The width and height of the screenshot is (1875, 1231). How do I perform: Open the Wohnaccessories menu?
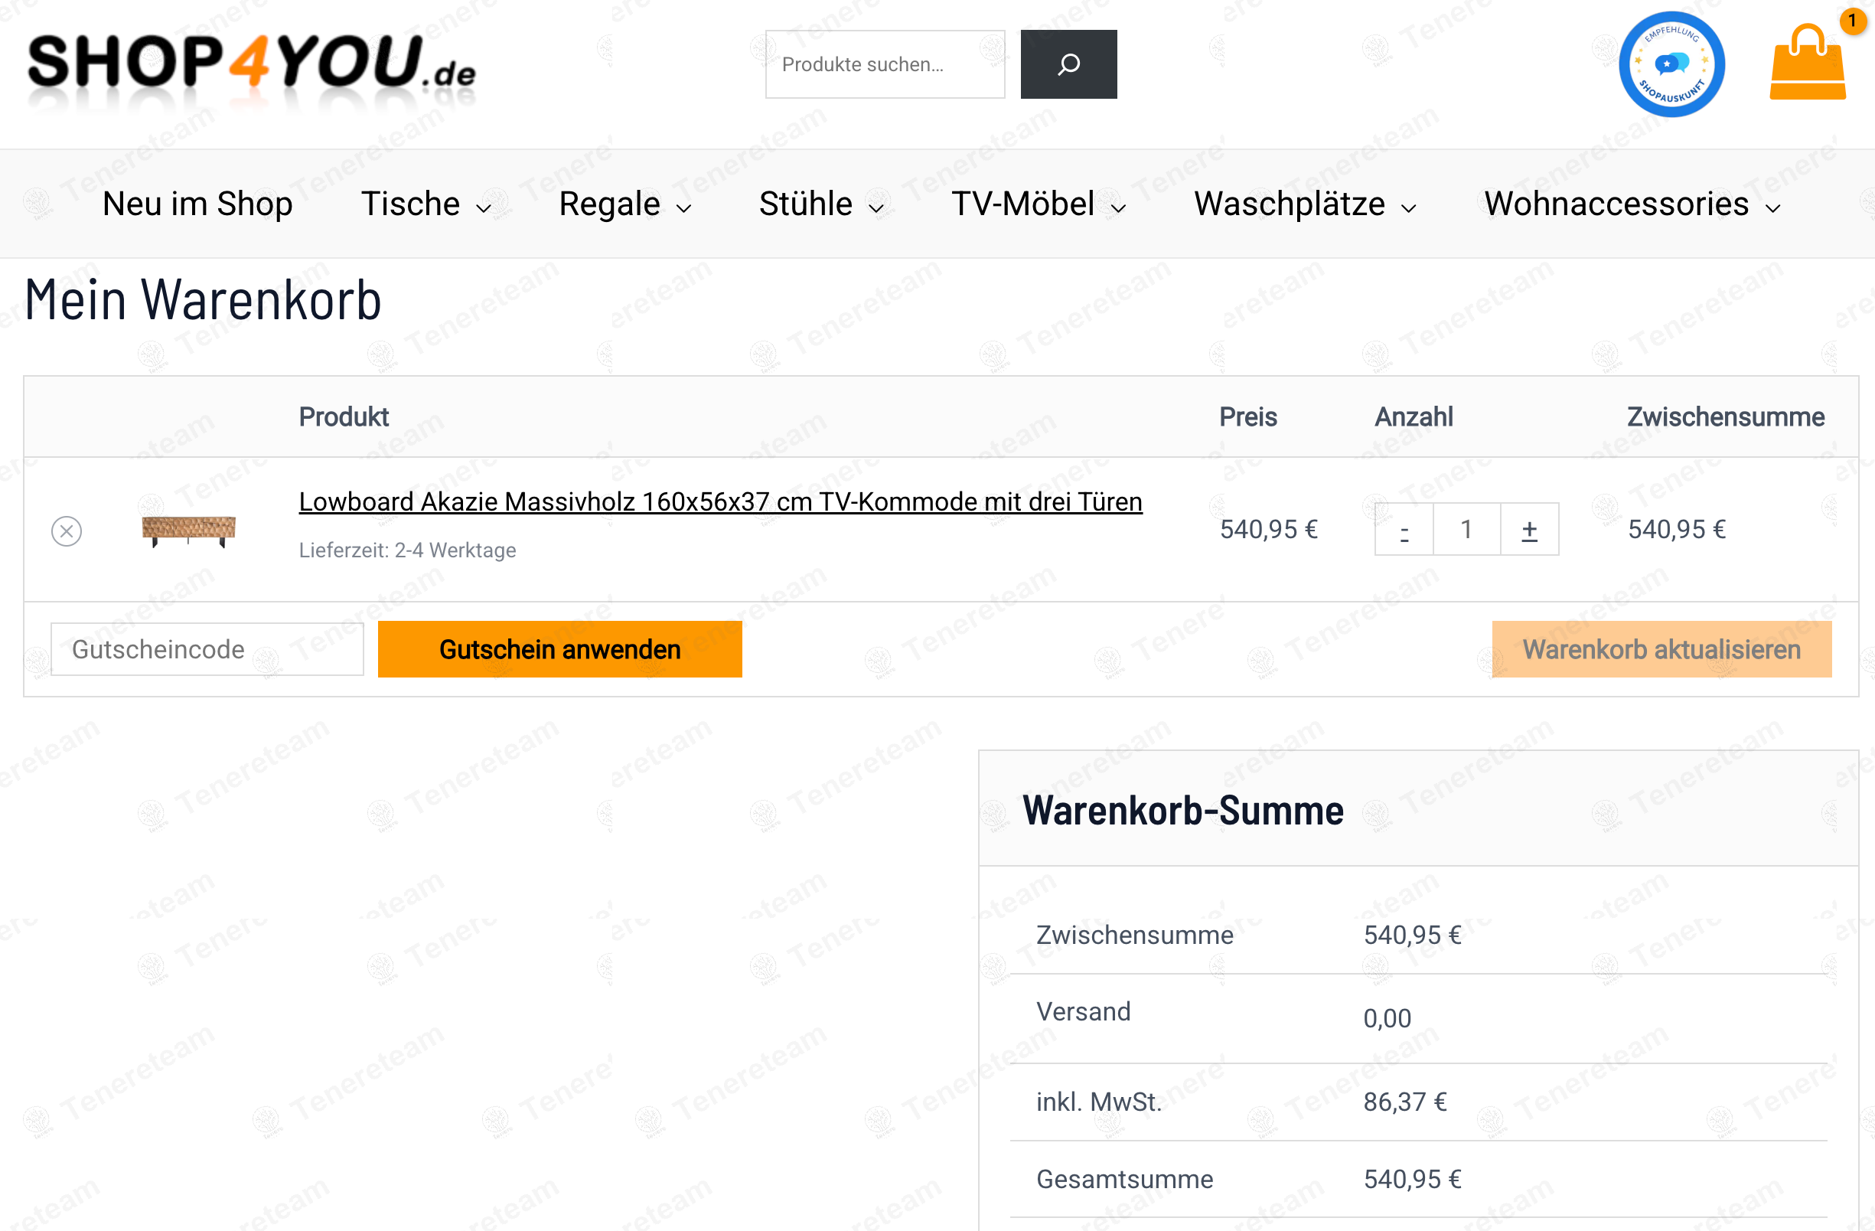coord(1616,204)
